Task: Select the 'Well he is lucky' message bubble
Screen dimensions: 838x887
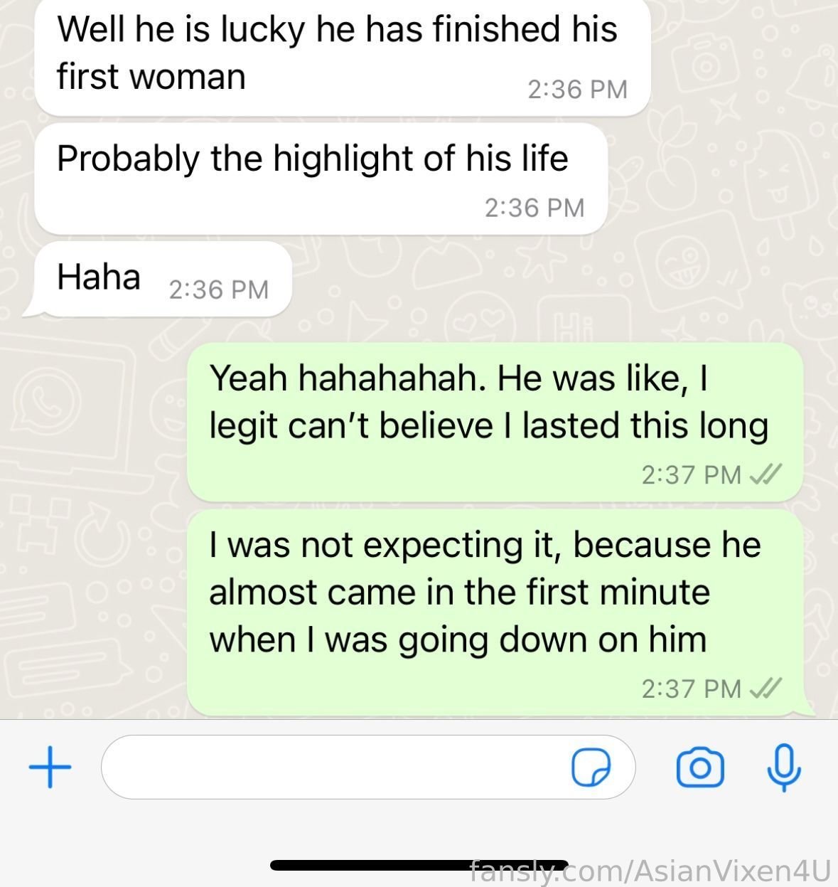Action: pos(343,56)
